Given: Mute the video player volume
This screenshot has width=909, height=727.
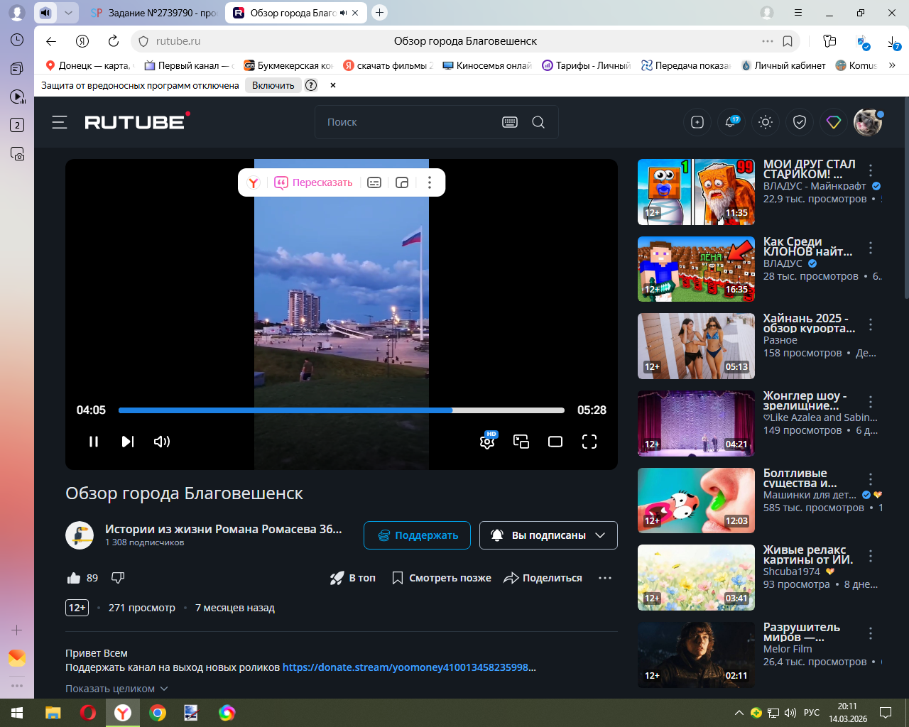Looking at the screenshot, I should pos(162,442).
